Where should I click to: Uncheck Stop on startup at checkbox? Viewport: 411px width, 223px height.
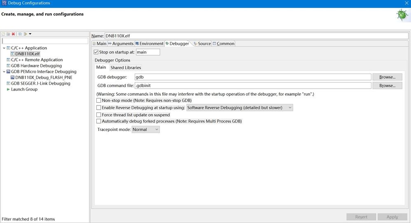coord(96,52)
